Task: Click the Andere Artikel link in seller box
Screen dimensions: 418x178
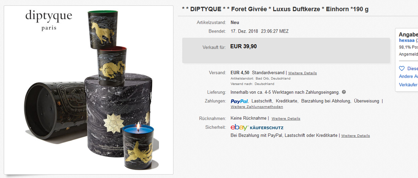Action: pos(408,77)
